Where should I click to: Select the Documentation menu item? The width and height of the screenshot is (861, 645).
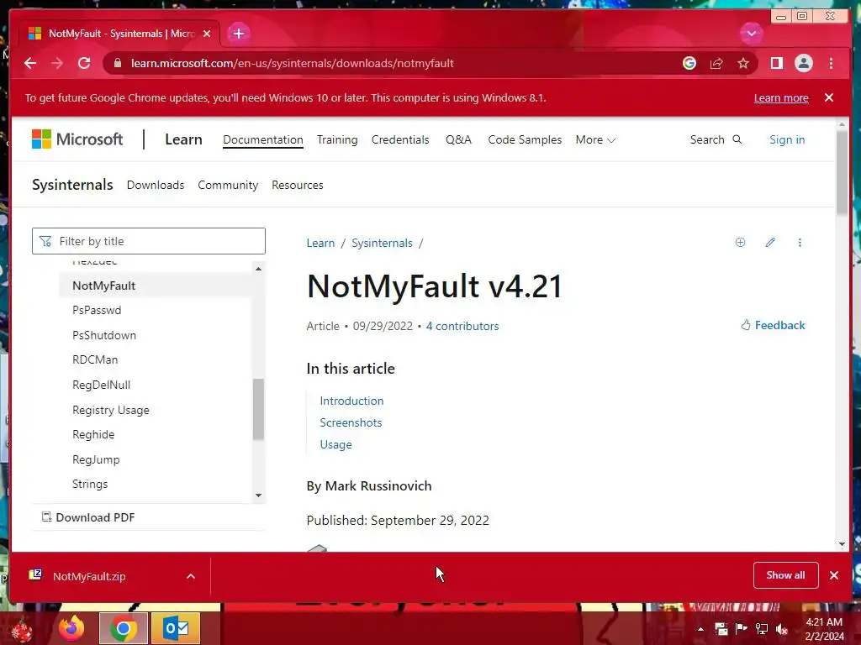[263, 139]
